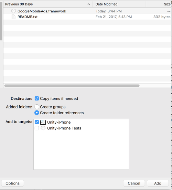Toggle sort arrow in Previous 30 Days header
Viewport: 172px width, 190px height.
tap(89, 4)
